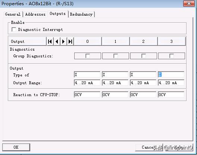This screenshot has width=197, height=155.
Task: Jump to first output channel arrow
Action: pos(50,41)
